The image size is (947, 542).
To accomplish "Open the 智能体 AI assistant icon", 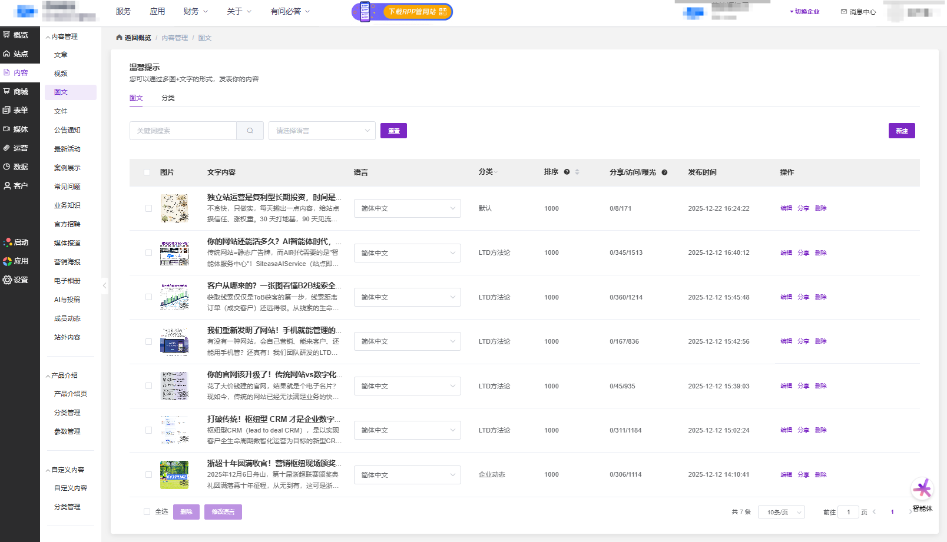I will pyautogui.click(x=922, y=489).
